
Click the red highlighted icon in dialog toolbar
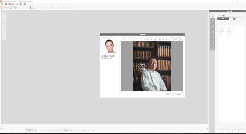[160, 39]
